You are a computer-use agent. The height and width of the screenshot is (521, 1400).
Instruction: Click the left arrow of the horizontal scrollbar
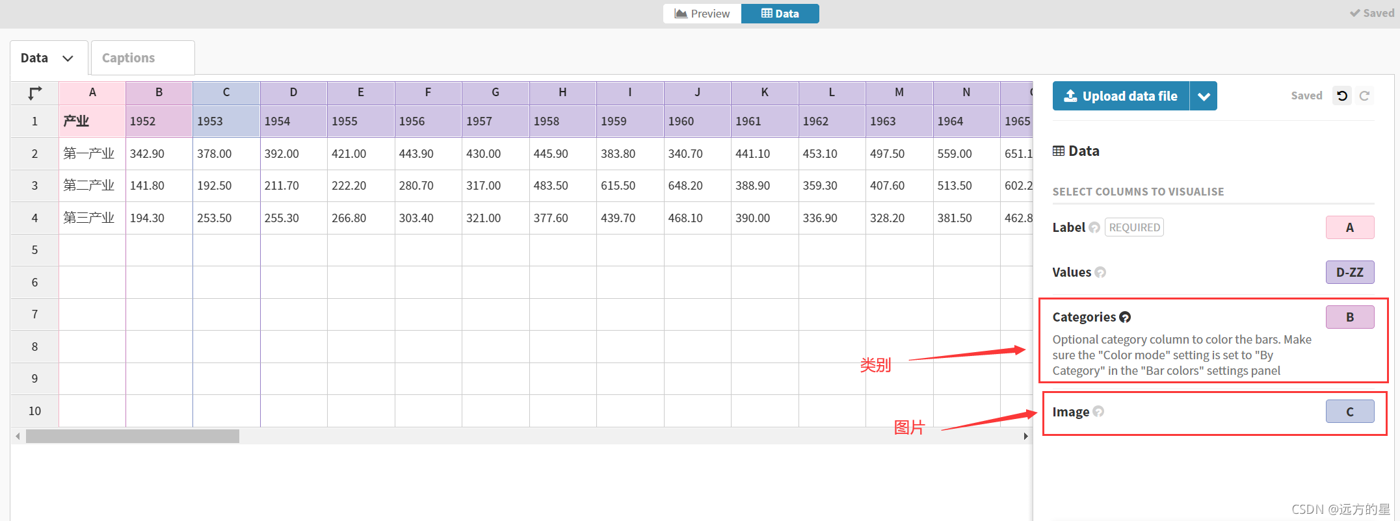pos(18,436)
